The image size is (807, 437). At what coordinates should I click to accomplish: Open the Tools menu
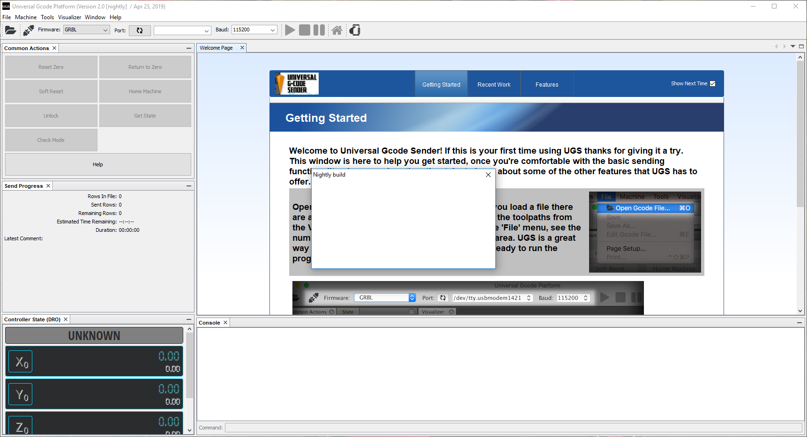tap(47, 17)
